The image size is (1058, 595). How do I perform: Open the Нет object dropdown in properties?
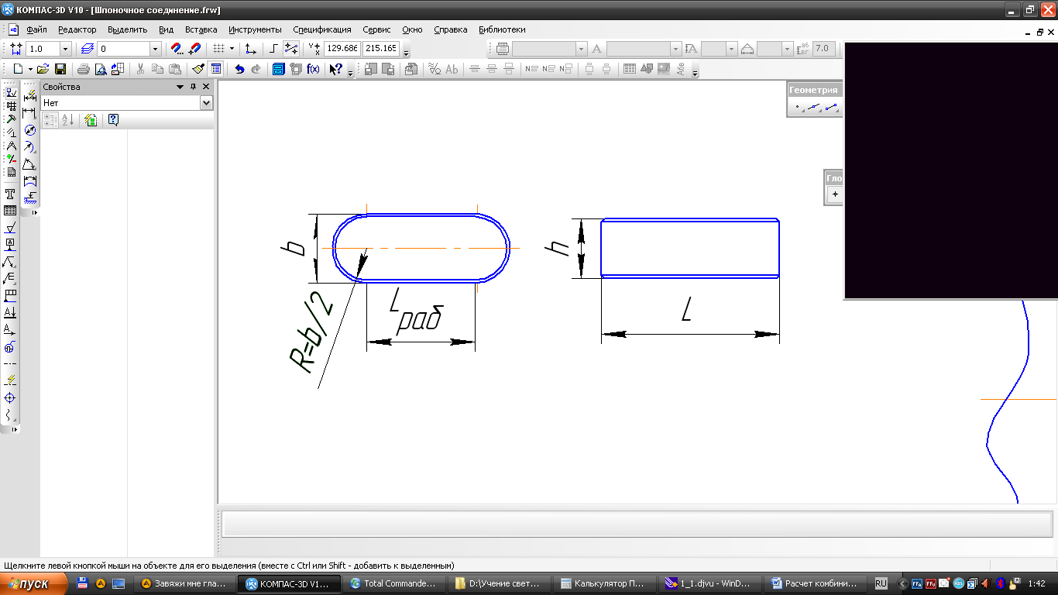pos(206,103)
